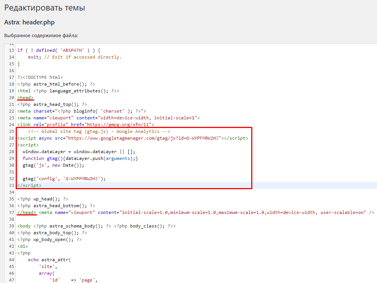Click the 'Выбранное содержимое файла:' label

41,36
